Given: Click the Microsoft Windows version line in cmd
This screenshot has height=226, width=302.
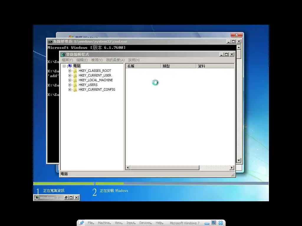Looking at the screenshot, I should 86,47.
